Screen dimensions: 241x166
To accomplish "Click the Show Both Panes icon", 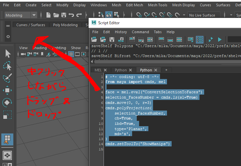I will [x=179, y=40].
